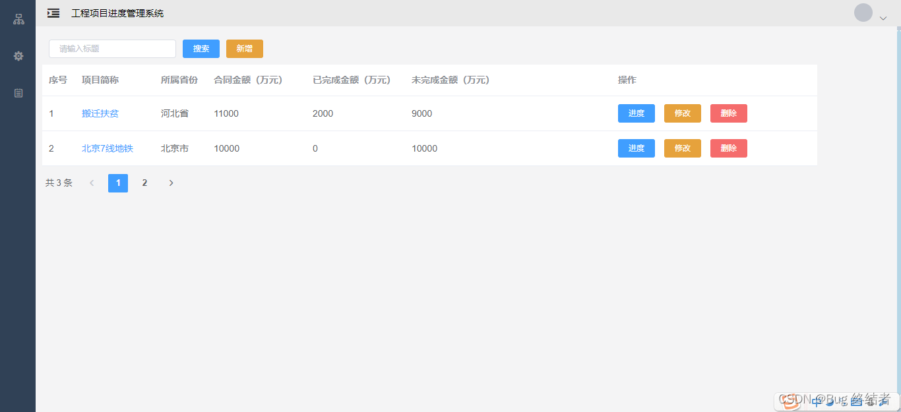Click the 项目简称 column header
Image resolution: width=901 pixels, height=412 pixels.
tap(100, 80)
